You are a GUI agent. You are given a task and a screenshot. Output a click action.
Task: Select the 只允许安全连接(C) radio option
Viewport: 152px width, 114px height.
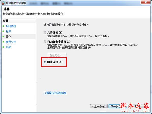45,42
